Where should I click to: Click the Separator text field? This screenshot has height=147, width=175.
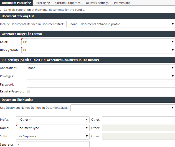(53, 144)
